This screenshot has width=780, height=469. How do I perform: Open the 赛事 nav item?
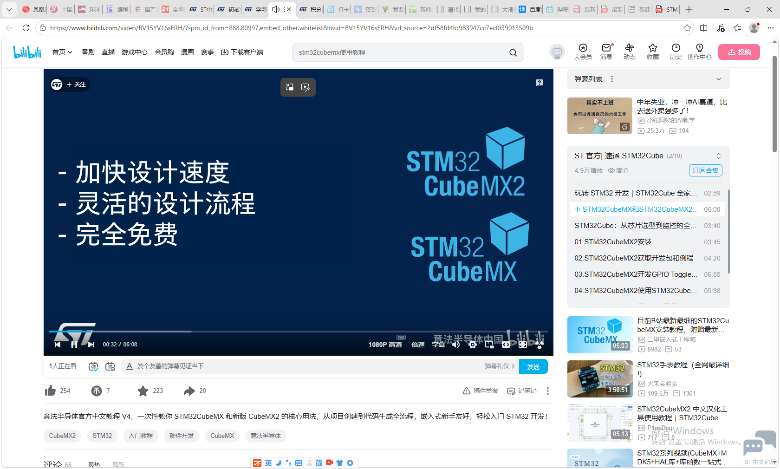[208, 52]
